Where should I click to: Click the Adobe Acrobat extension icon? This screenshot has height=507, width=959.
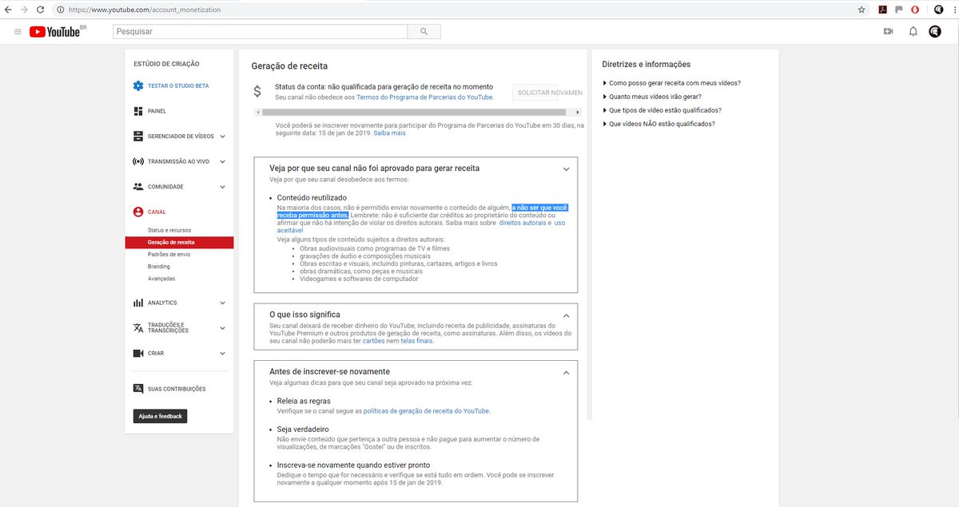(x=883, y=10)
